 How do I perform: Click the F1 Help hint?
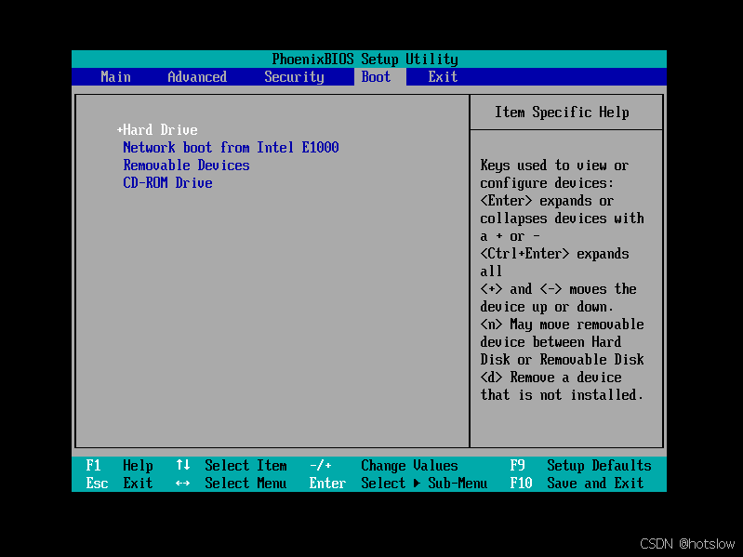coord(119,466)
